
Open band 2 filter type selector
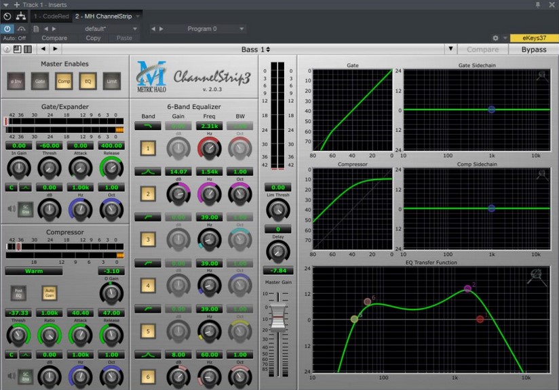point(148,172)
